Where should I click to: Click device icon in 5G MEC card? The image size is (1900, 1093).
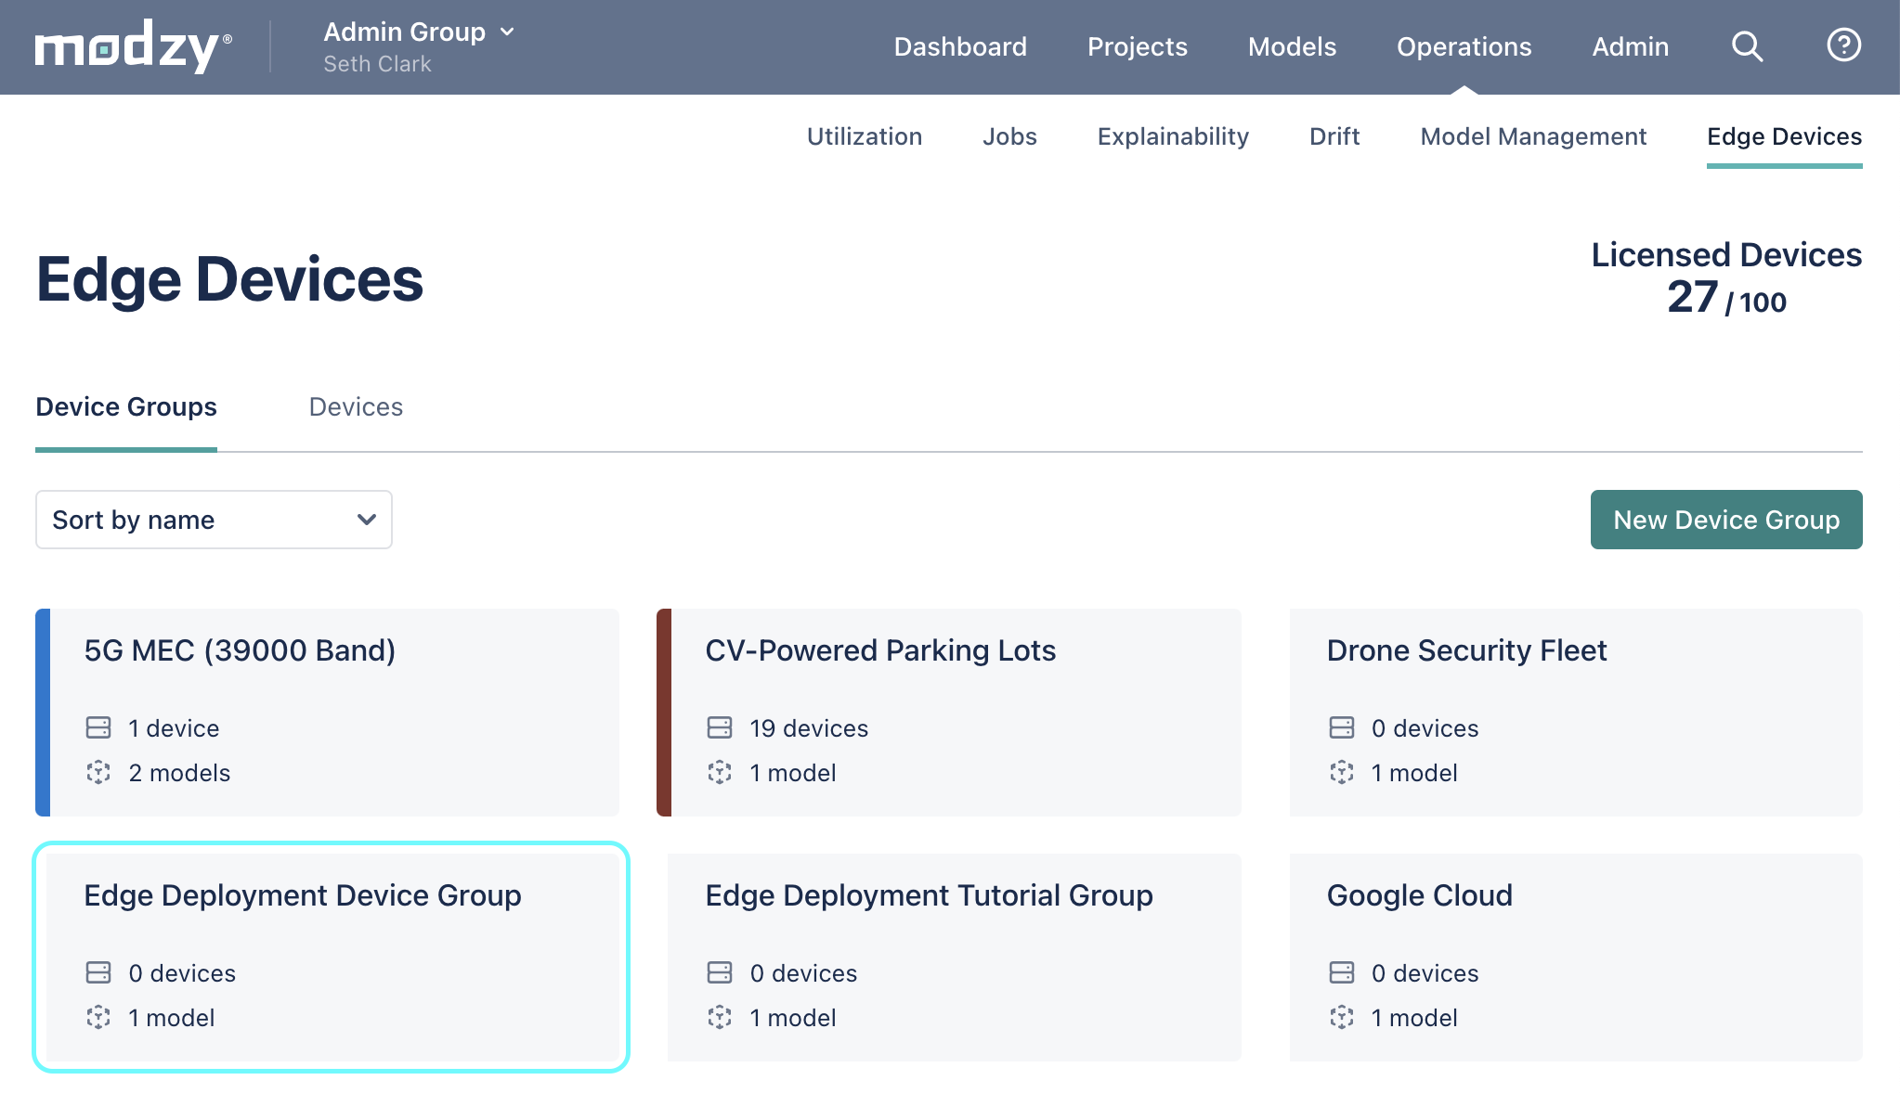[98, 727]
